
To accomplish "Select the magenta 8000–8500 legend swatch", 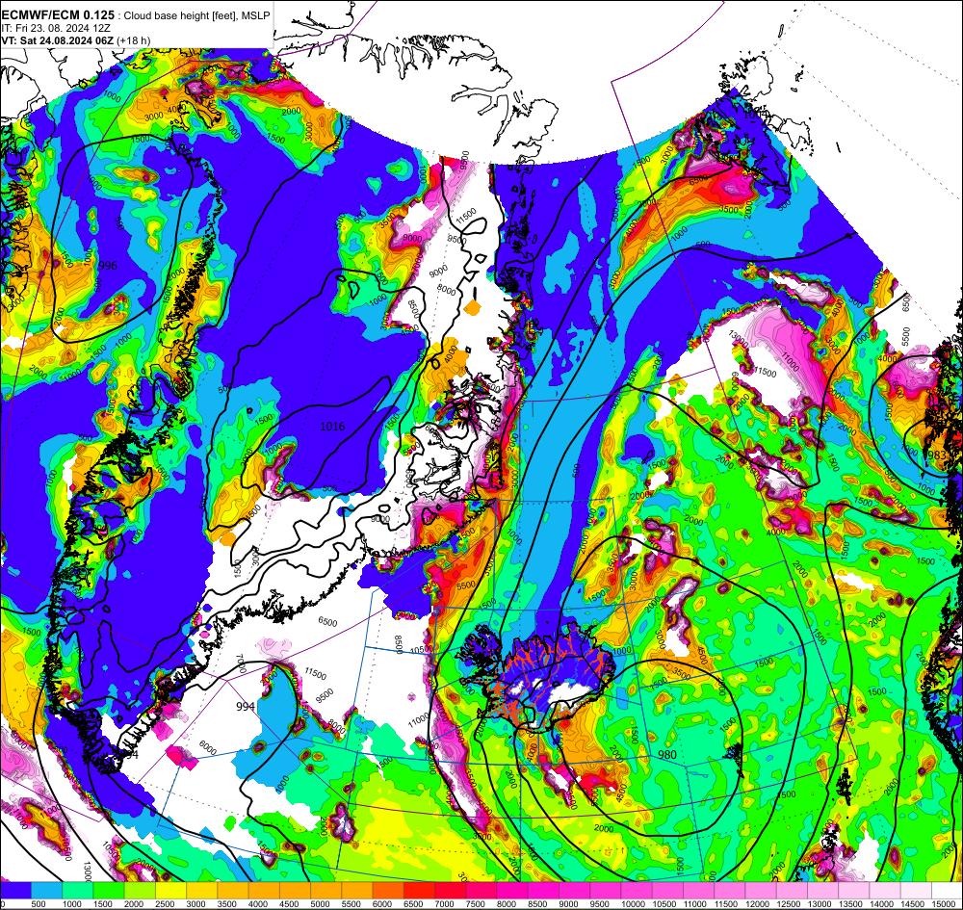I will [512, 891].
